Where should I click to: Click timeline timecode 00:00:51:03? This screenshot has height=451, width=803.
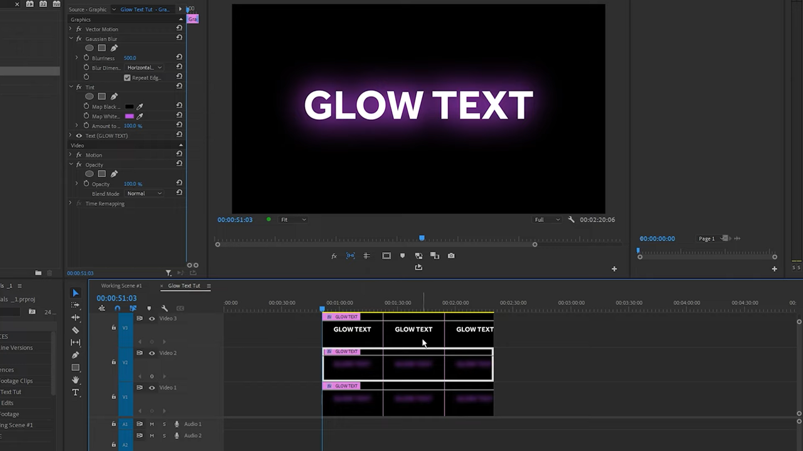coord(117,298)
